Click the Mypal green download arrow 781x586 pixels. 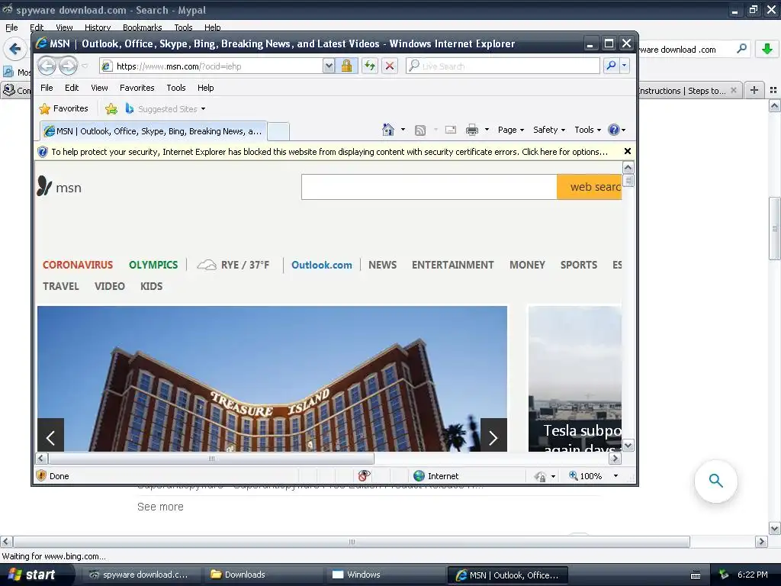(x=767, y=49)
